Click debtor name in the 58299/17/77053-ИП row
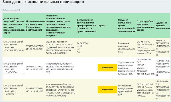 click(13, 87)
